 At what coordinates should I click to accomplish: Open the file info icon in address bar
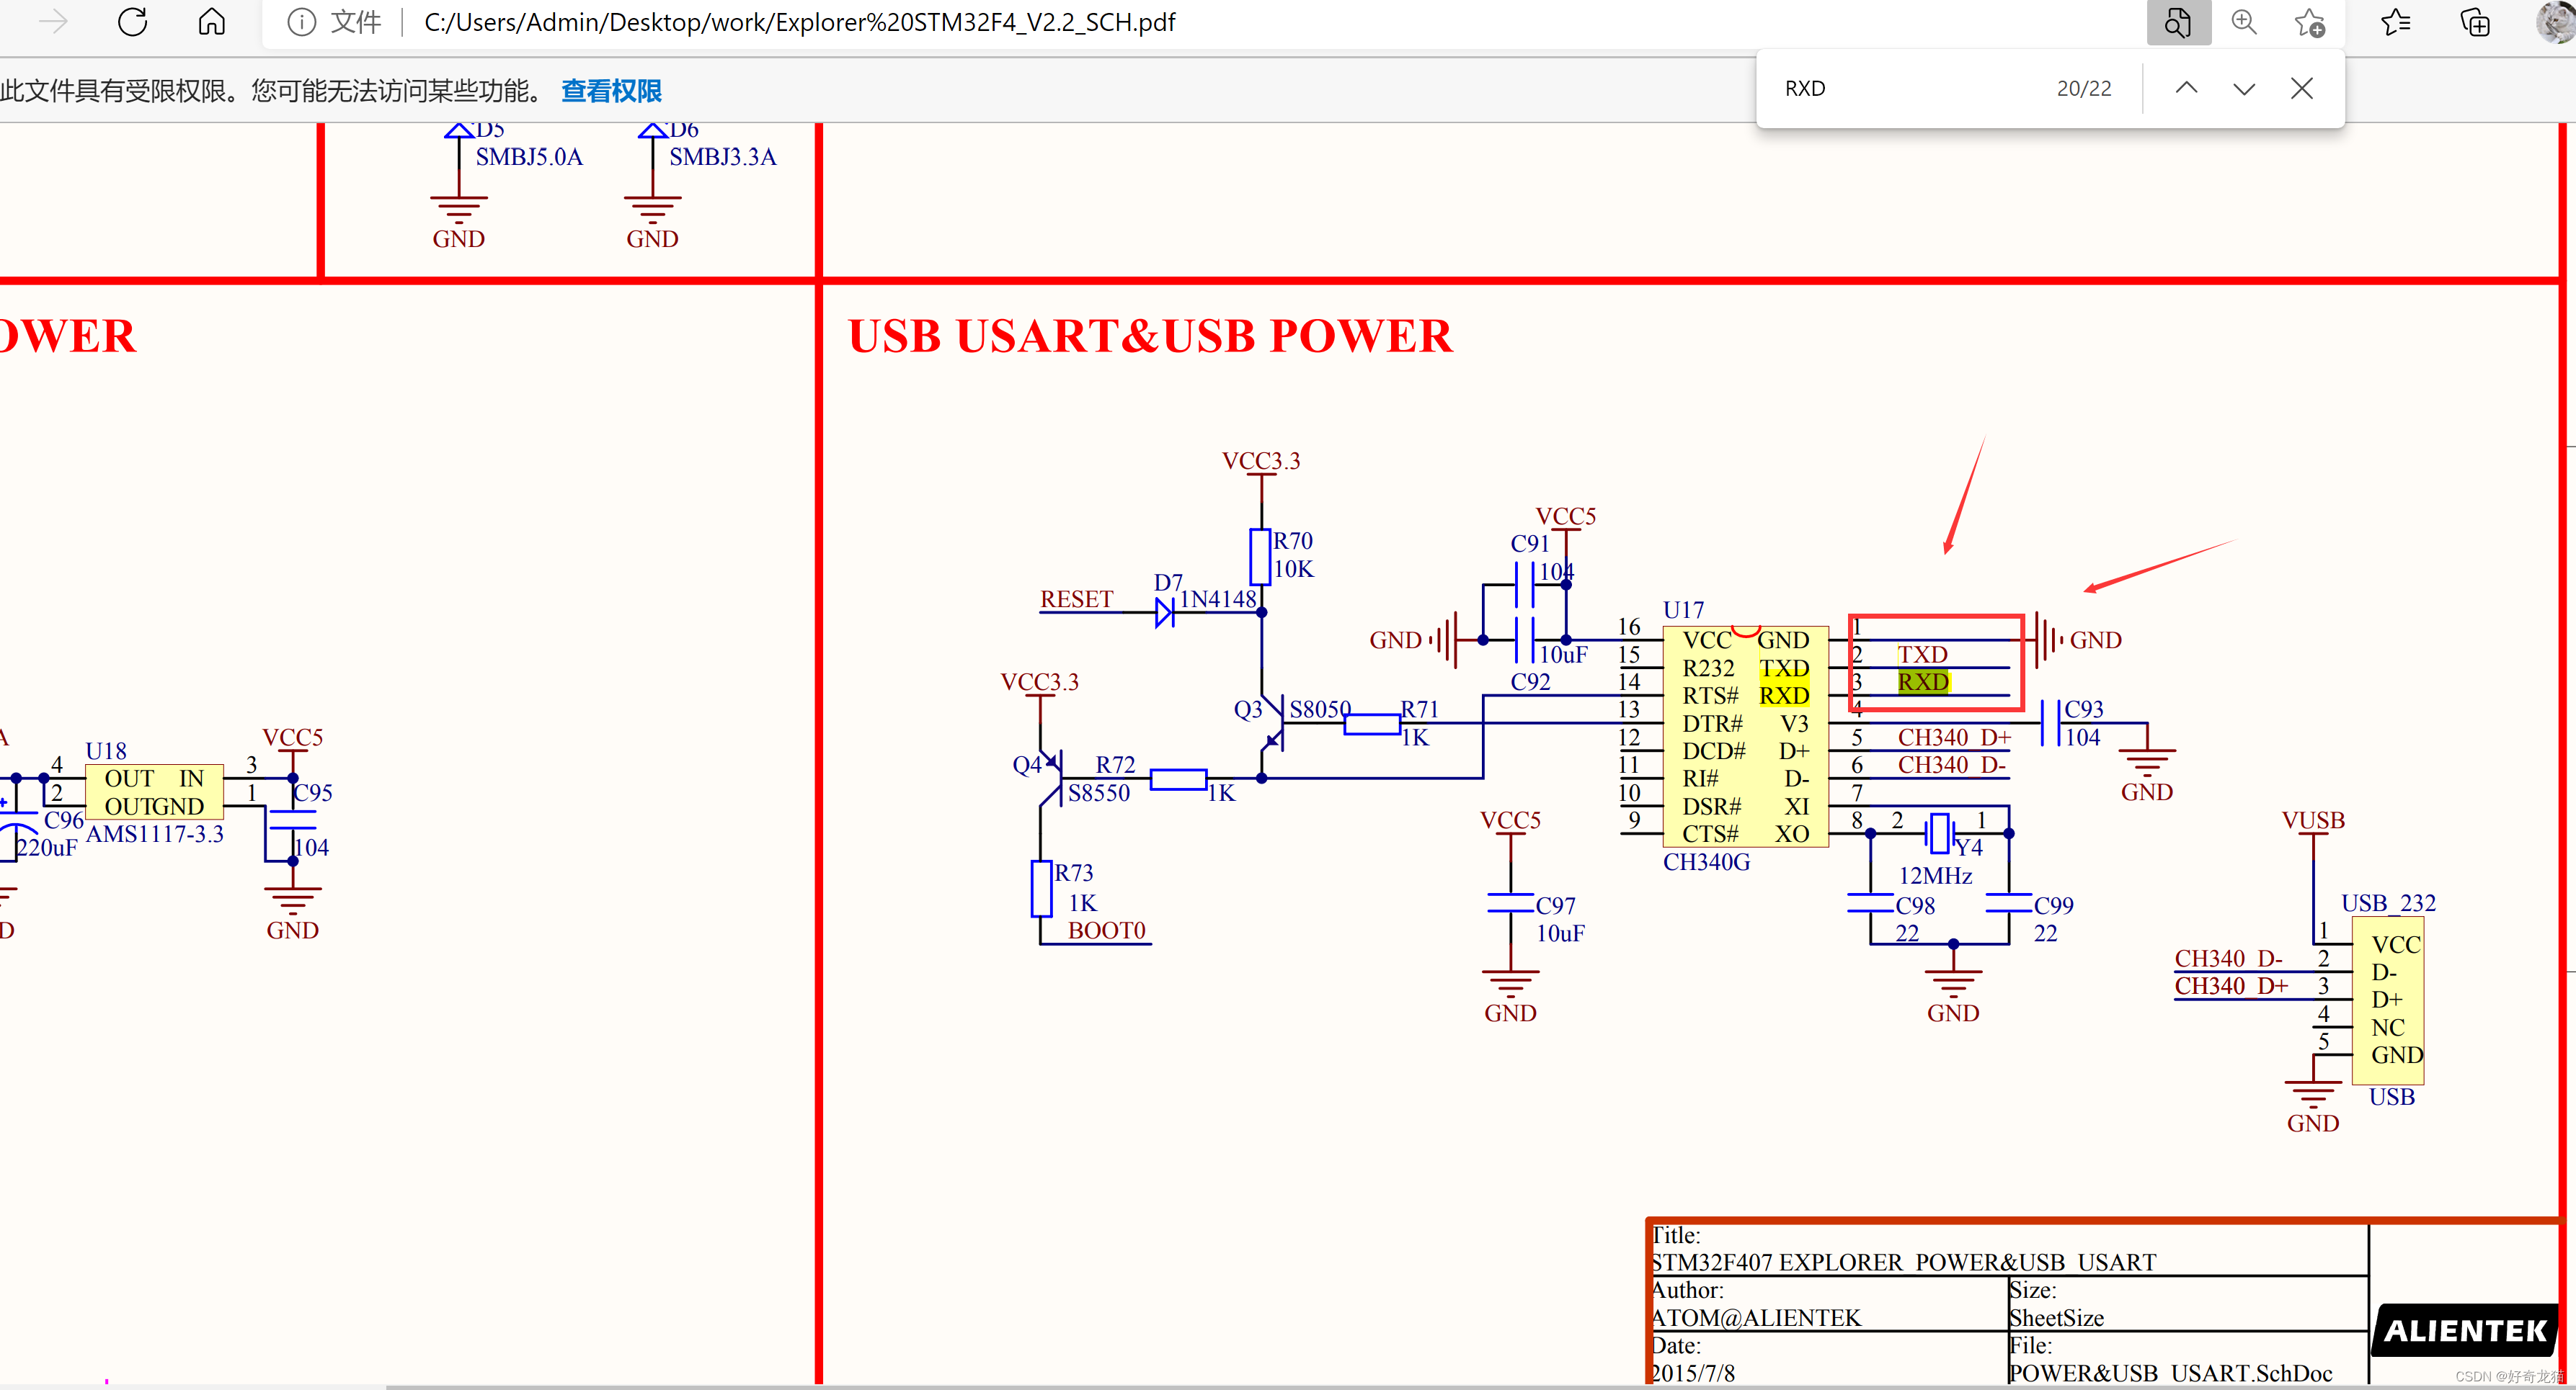(301, 22)
